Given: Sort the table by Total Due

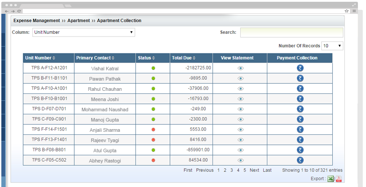Looking at the screenshot, I should (183, 58).
